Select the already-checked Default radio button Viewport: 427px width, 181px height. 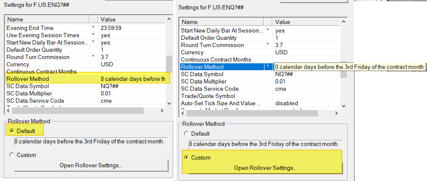[x=12, y=131]
